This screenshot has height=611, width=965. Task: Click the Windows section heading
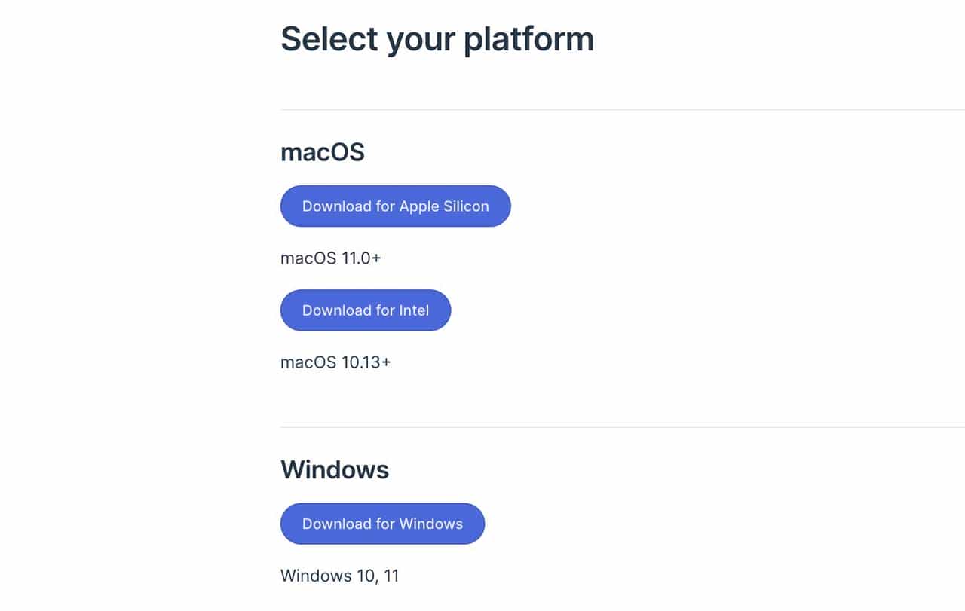[335, 469]
